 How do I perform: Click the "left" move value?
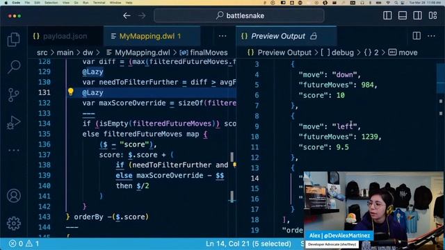click(344, 126)
